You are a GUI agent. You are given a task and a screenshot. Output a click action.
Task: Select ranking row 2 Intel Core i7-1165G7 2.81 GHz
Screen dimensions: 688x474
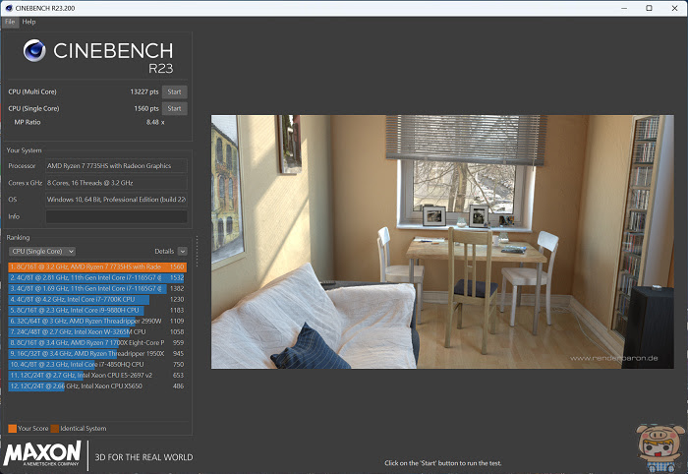(x=97, y=278)
